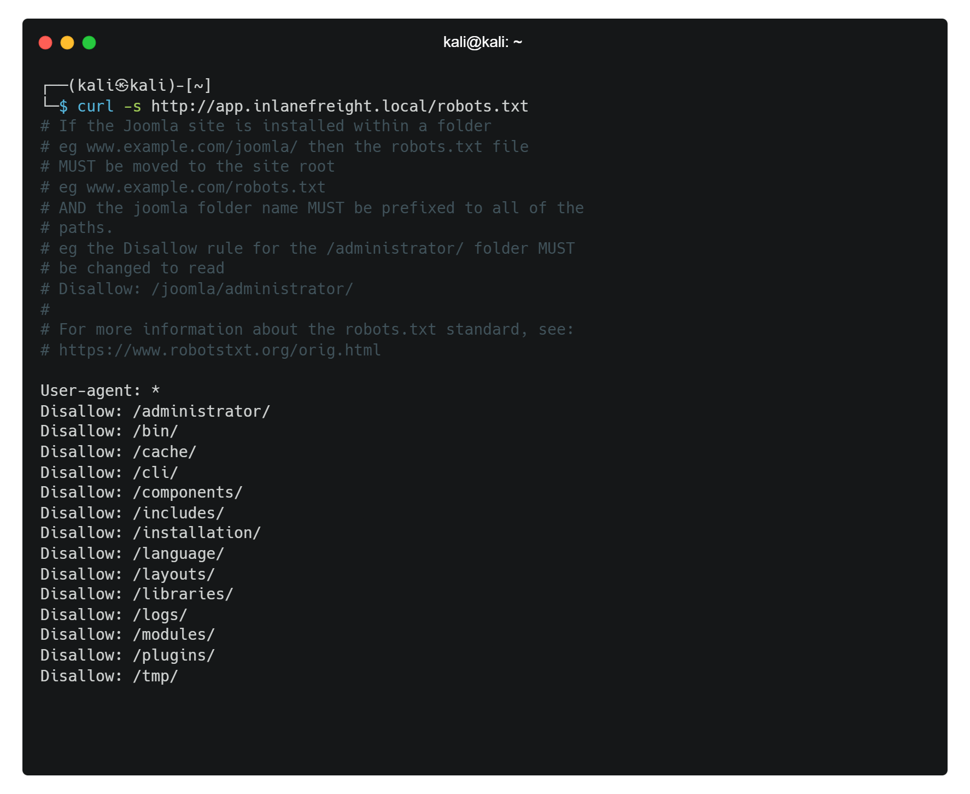
Task: Click the User-agent: * line
Action: (x=100, y=390)
